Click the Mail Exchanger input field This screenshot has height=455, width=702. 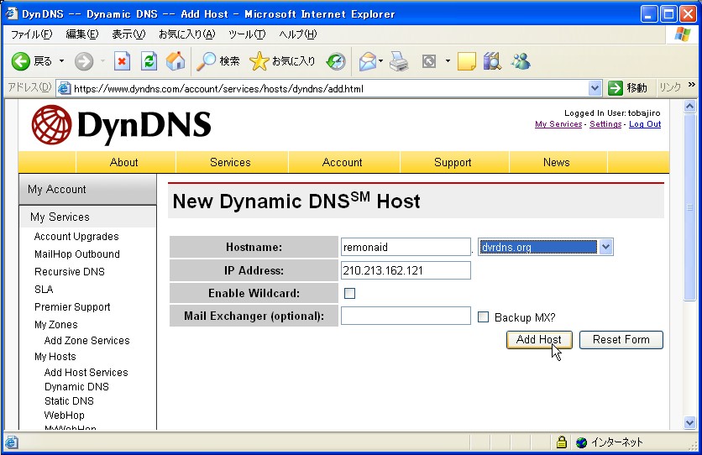point(406,316)
